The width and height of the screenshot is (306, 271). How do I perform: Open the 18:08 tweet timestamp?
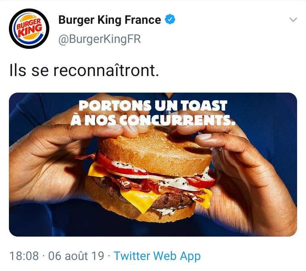point(24,256)
